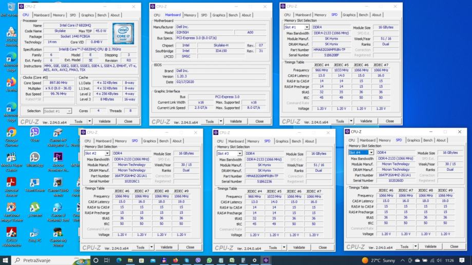Open Canon MP Navigator desktop icon
The width and height of the screenshot is (472, 265).
[58, 137]
